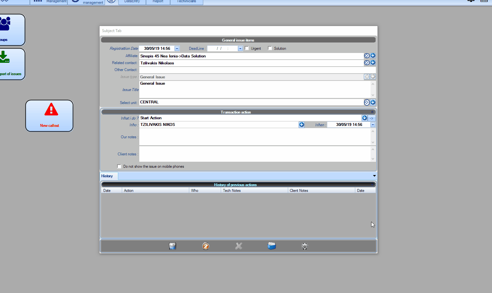Collapse the Transaction action section
492x293 pixels.
point(372,112)
